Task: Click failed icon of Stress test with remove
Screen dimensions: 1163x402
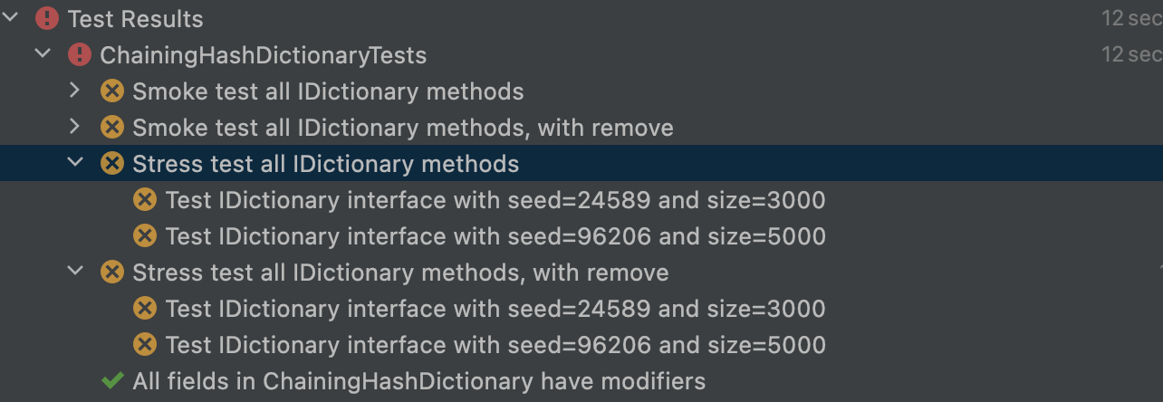Action: (x=111, y=273)
